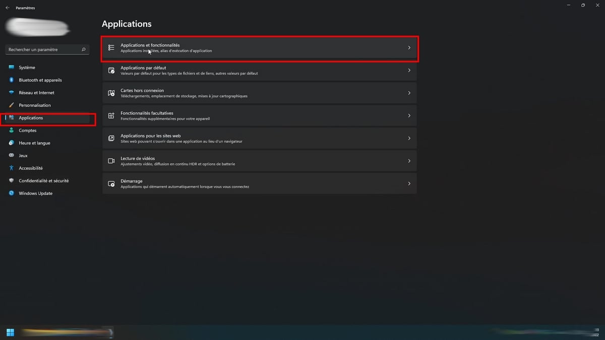Click the Rechercher un paramètre search field
The height and width of the screenshot is (340, 605).
[x=44, y=50]
